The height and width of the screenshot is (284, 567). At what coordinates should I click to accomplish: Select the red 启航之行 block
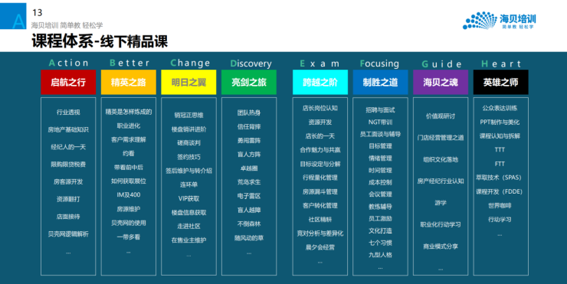68,83
